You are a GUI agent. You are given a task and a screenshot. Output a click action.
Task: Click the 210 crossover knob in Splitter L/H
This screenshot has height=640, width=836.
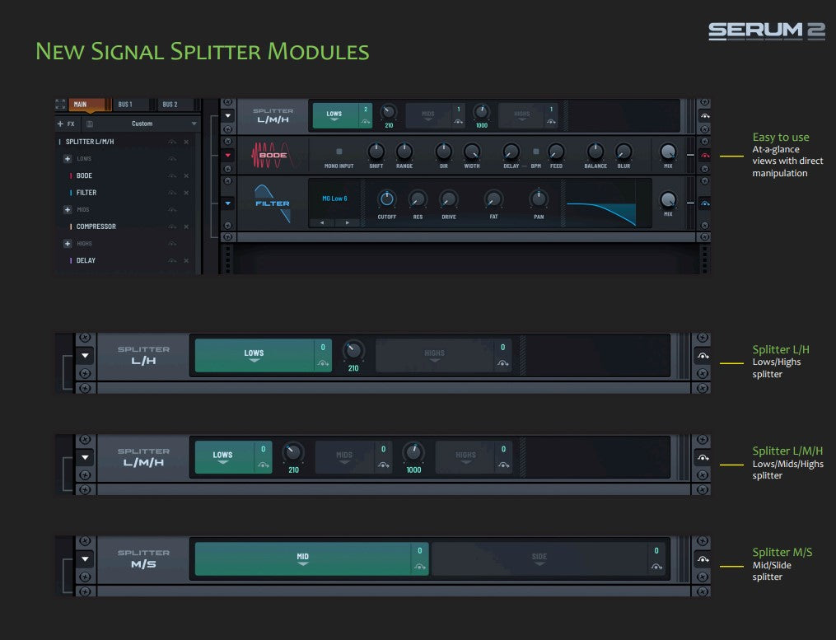[x=353, y=350]
